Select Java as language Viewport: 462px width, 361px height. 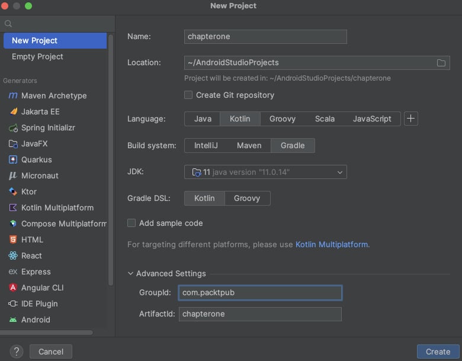point(203,119)
